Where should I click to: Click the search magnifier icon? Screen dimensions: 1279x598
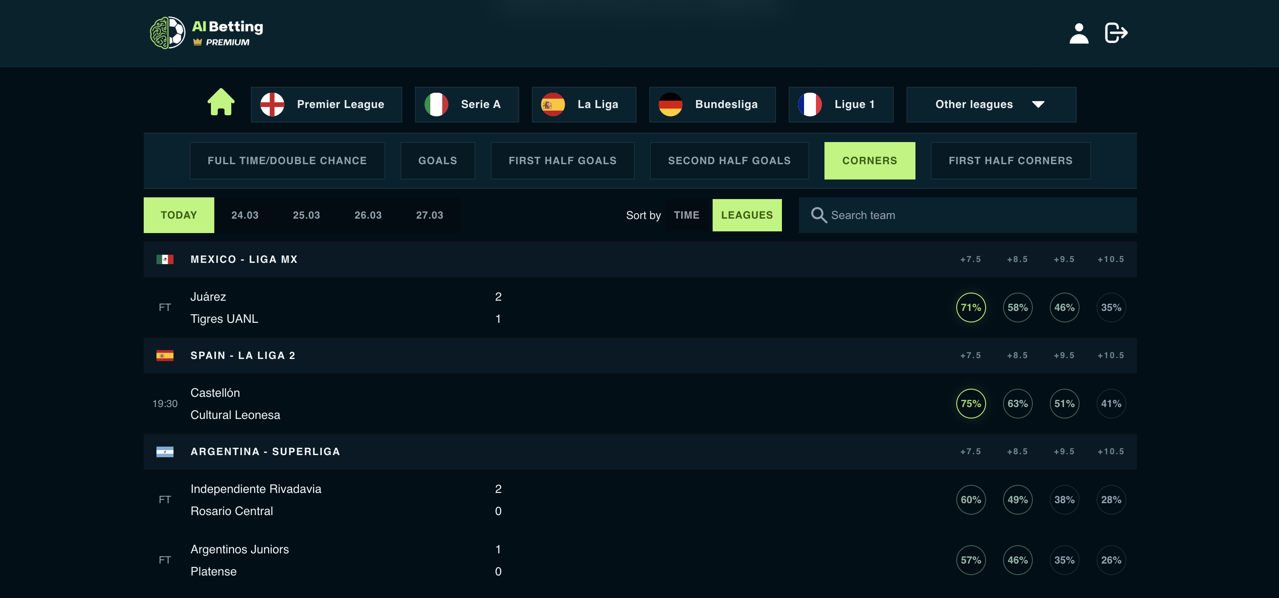[x=818, y=215]
